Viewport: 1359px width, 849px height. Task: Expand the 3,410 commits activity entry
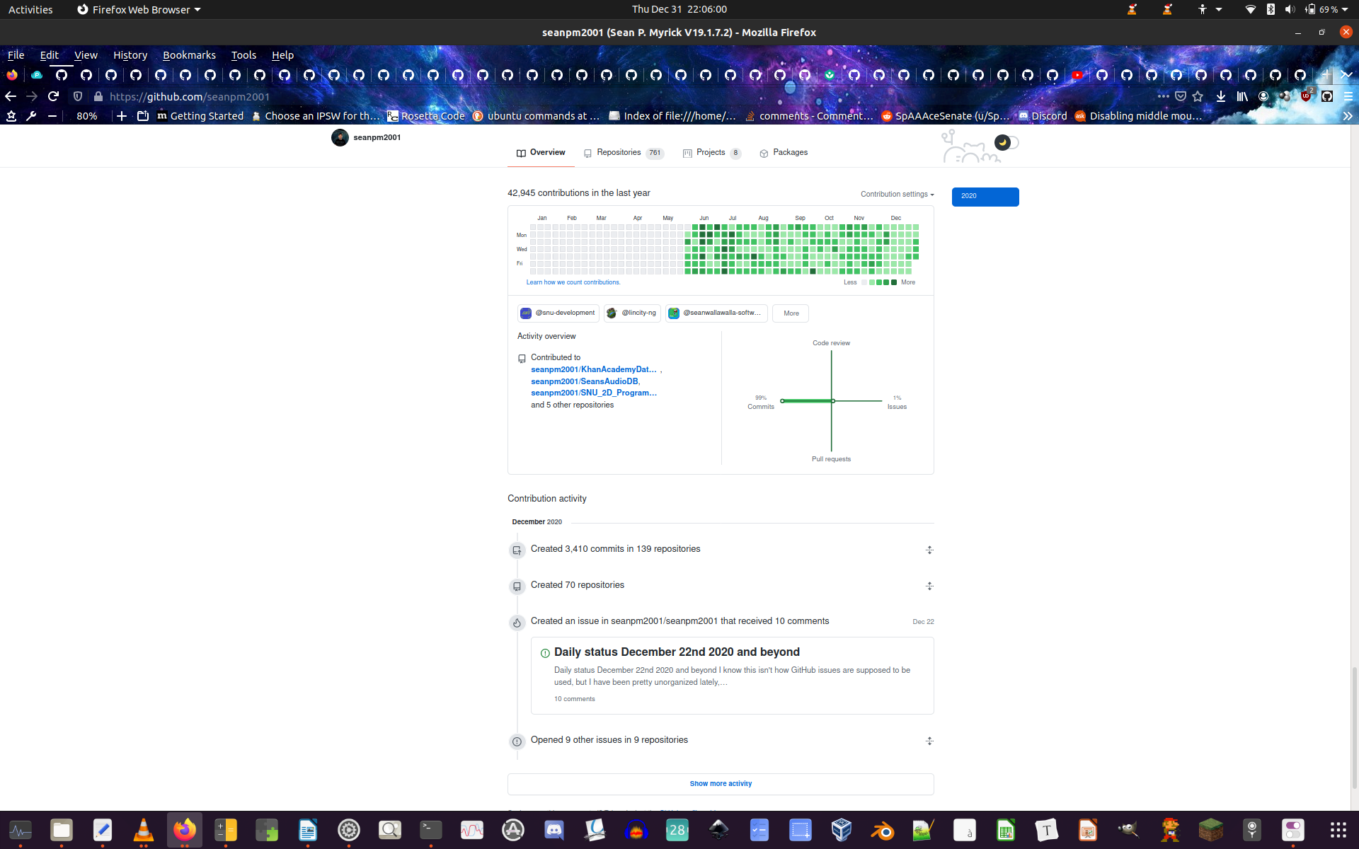(929, 550)
